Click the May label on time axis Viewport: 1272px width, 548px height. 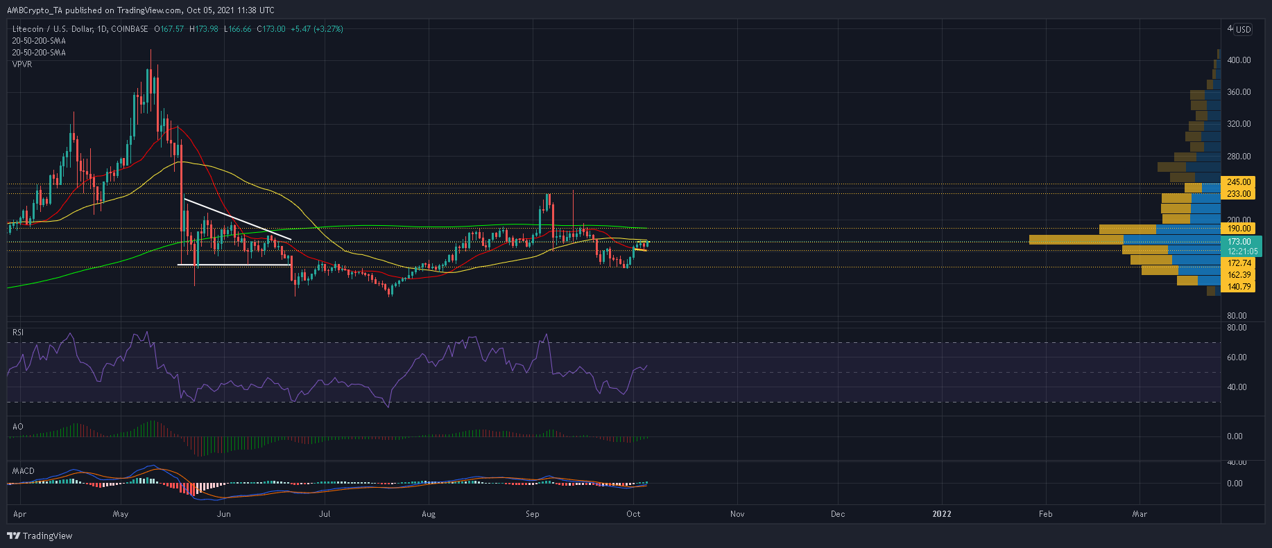(120, 514)
